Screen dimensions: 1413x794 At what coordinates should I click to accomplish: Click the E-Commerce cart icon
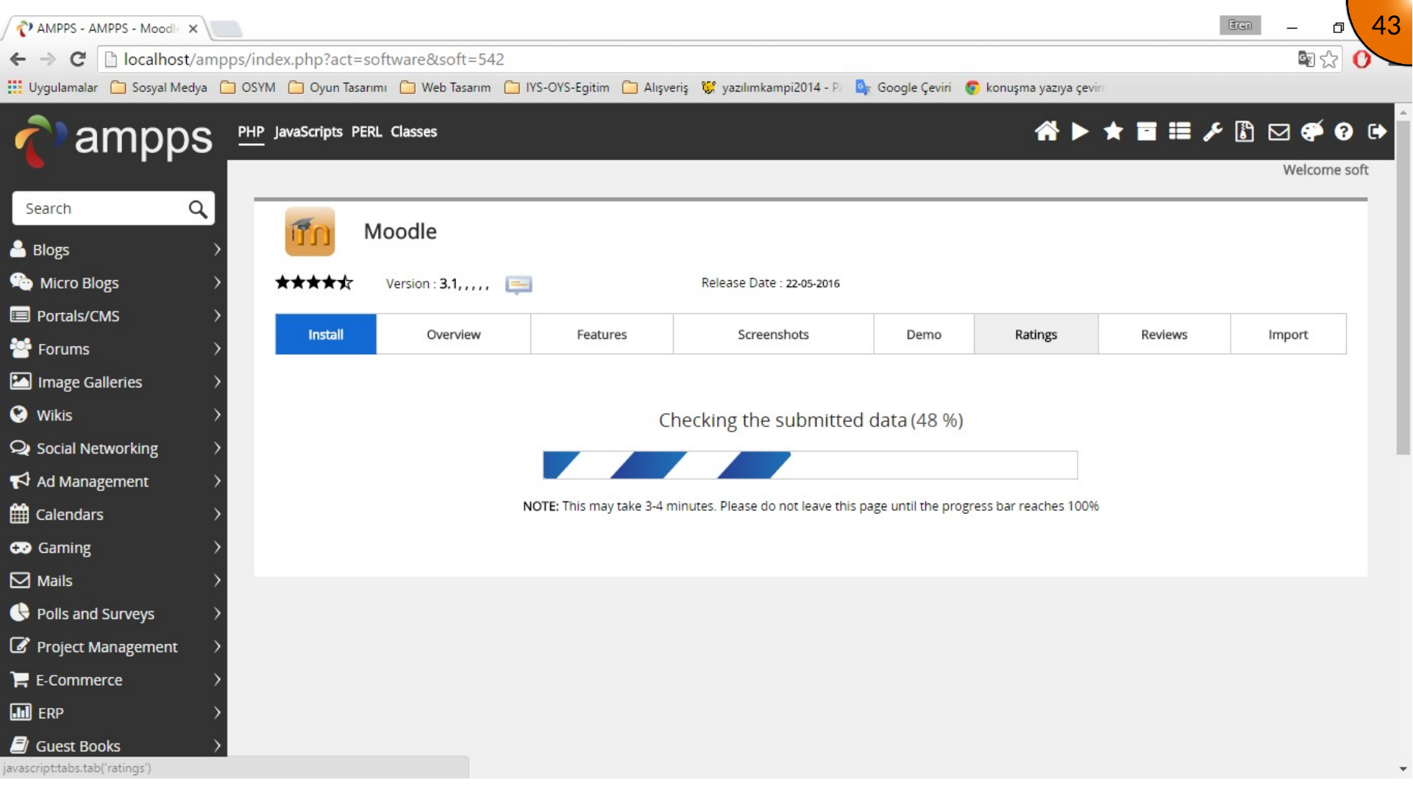point(20,679)
